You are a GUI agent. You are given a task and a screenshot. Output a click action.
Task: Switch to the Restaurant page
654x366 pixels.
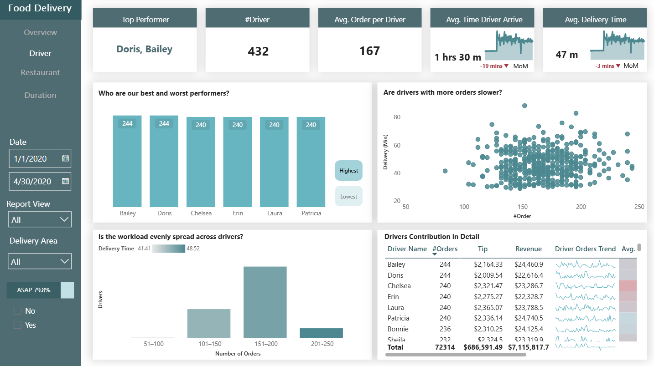point(41,72)
